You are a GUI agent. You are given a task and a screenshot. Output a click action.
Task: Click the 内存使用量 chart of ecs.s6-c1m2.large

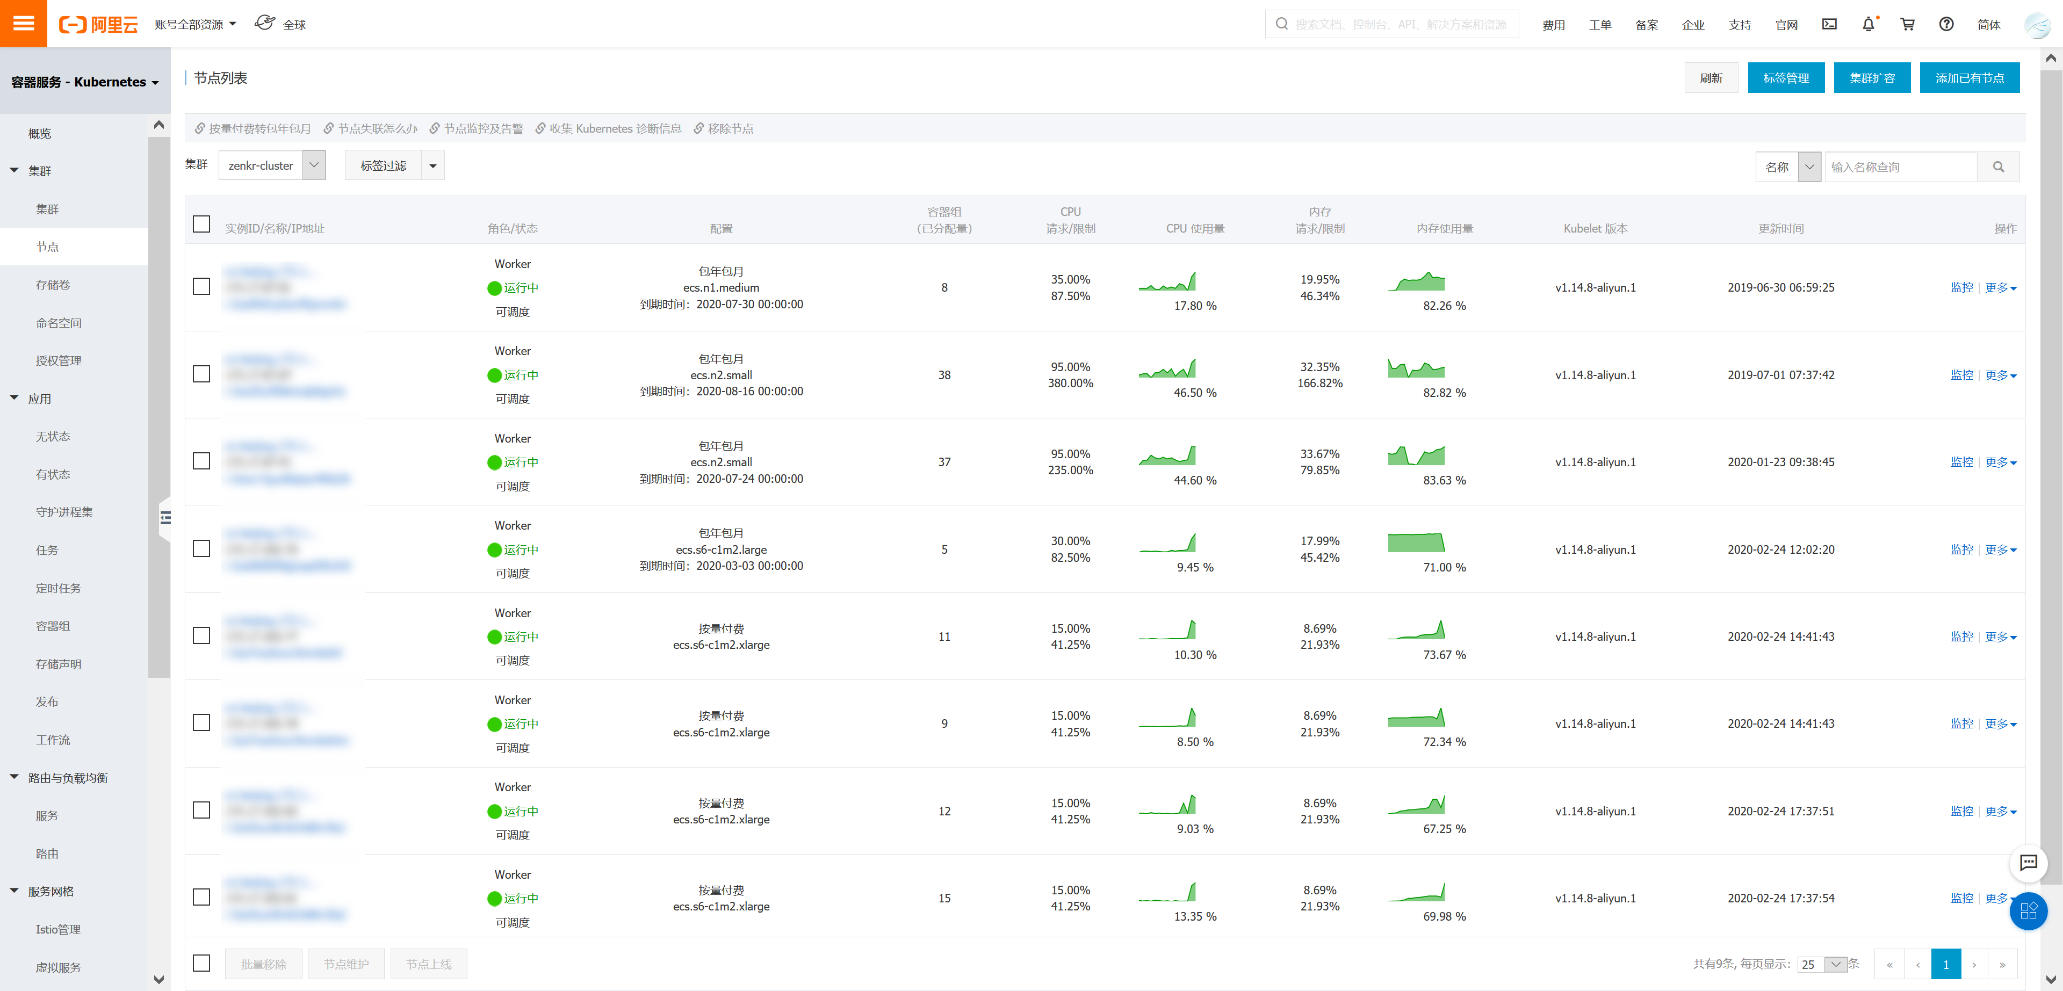tap(1415, 542)
